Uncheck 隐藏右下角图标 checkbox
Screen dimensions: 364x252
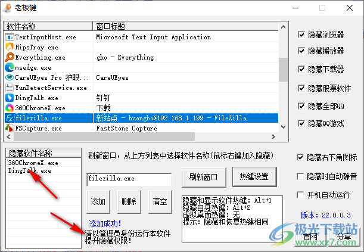coord(300,157)
